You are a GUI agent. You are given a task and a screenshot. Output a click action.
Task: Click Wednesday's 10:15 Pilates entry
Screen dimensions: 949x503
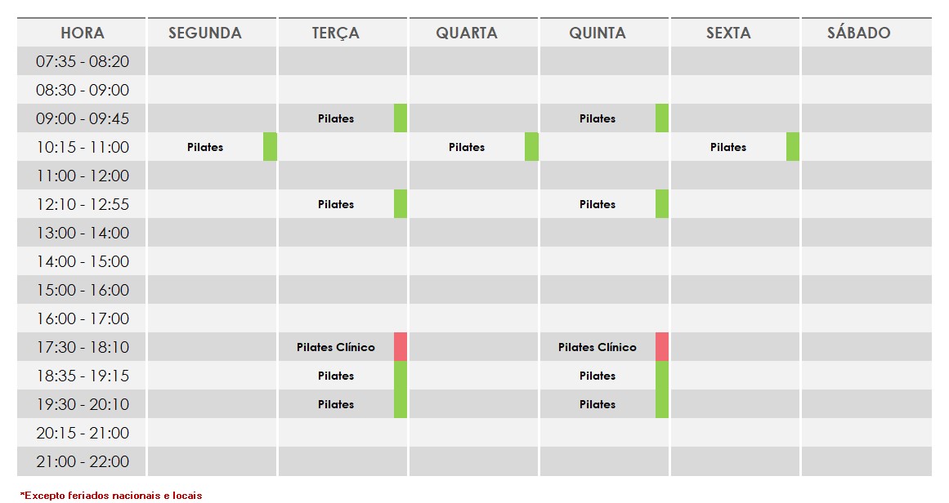point(467,147)
